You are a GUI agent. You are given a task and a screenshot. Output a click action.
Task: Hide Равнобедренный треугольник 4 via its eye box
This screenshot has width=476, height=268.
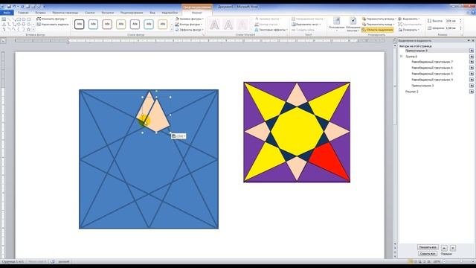[x=472, y=80]
